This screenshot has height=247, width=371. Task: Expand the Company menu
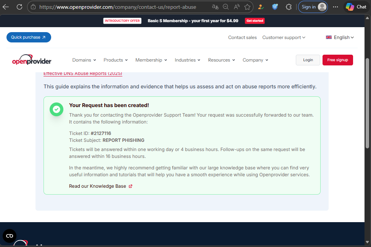pyautogui.click(x=255, y=60)
